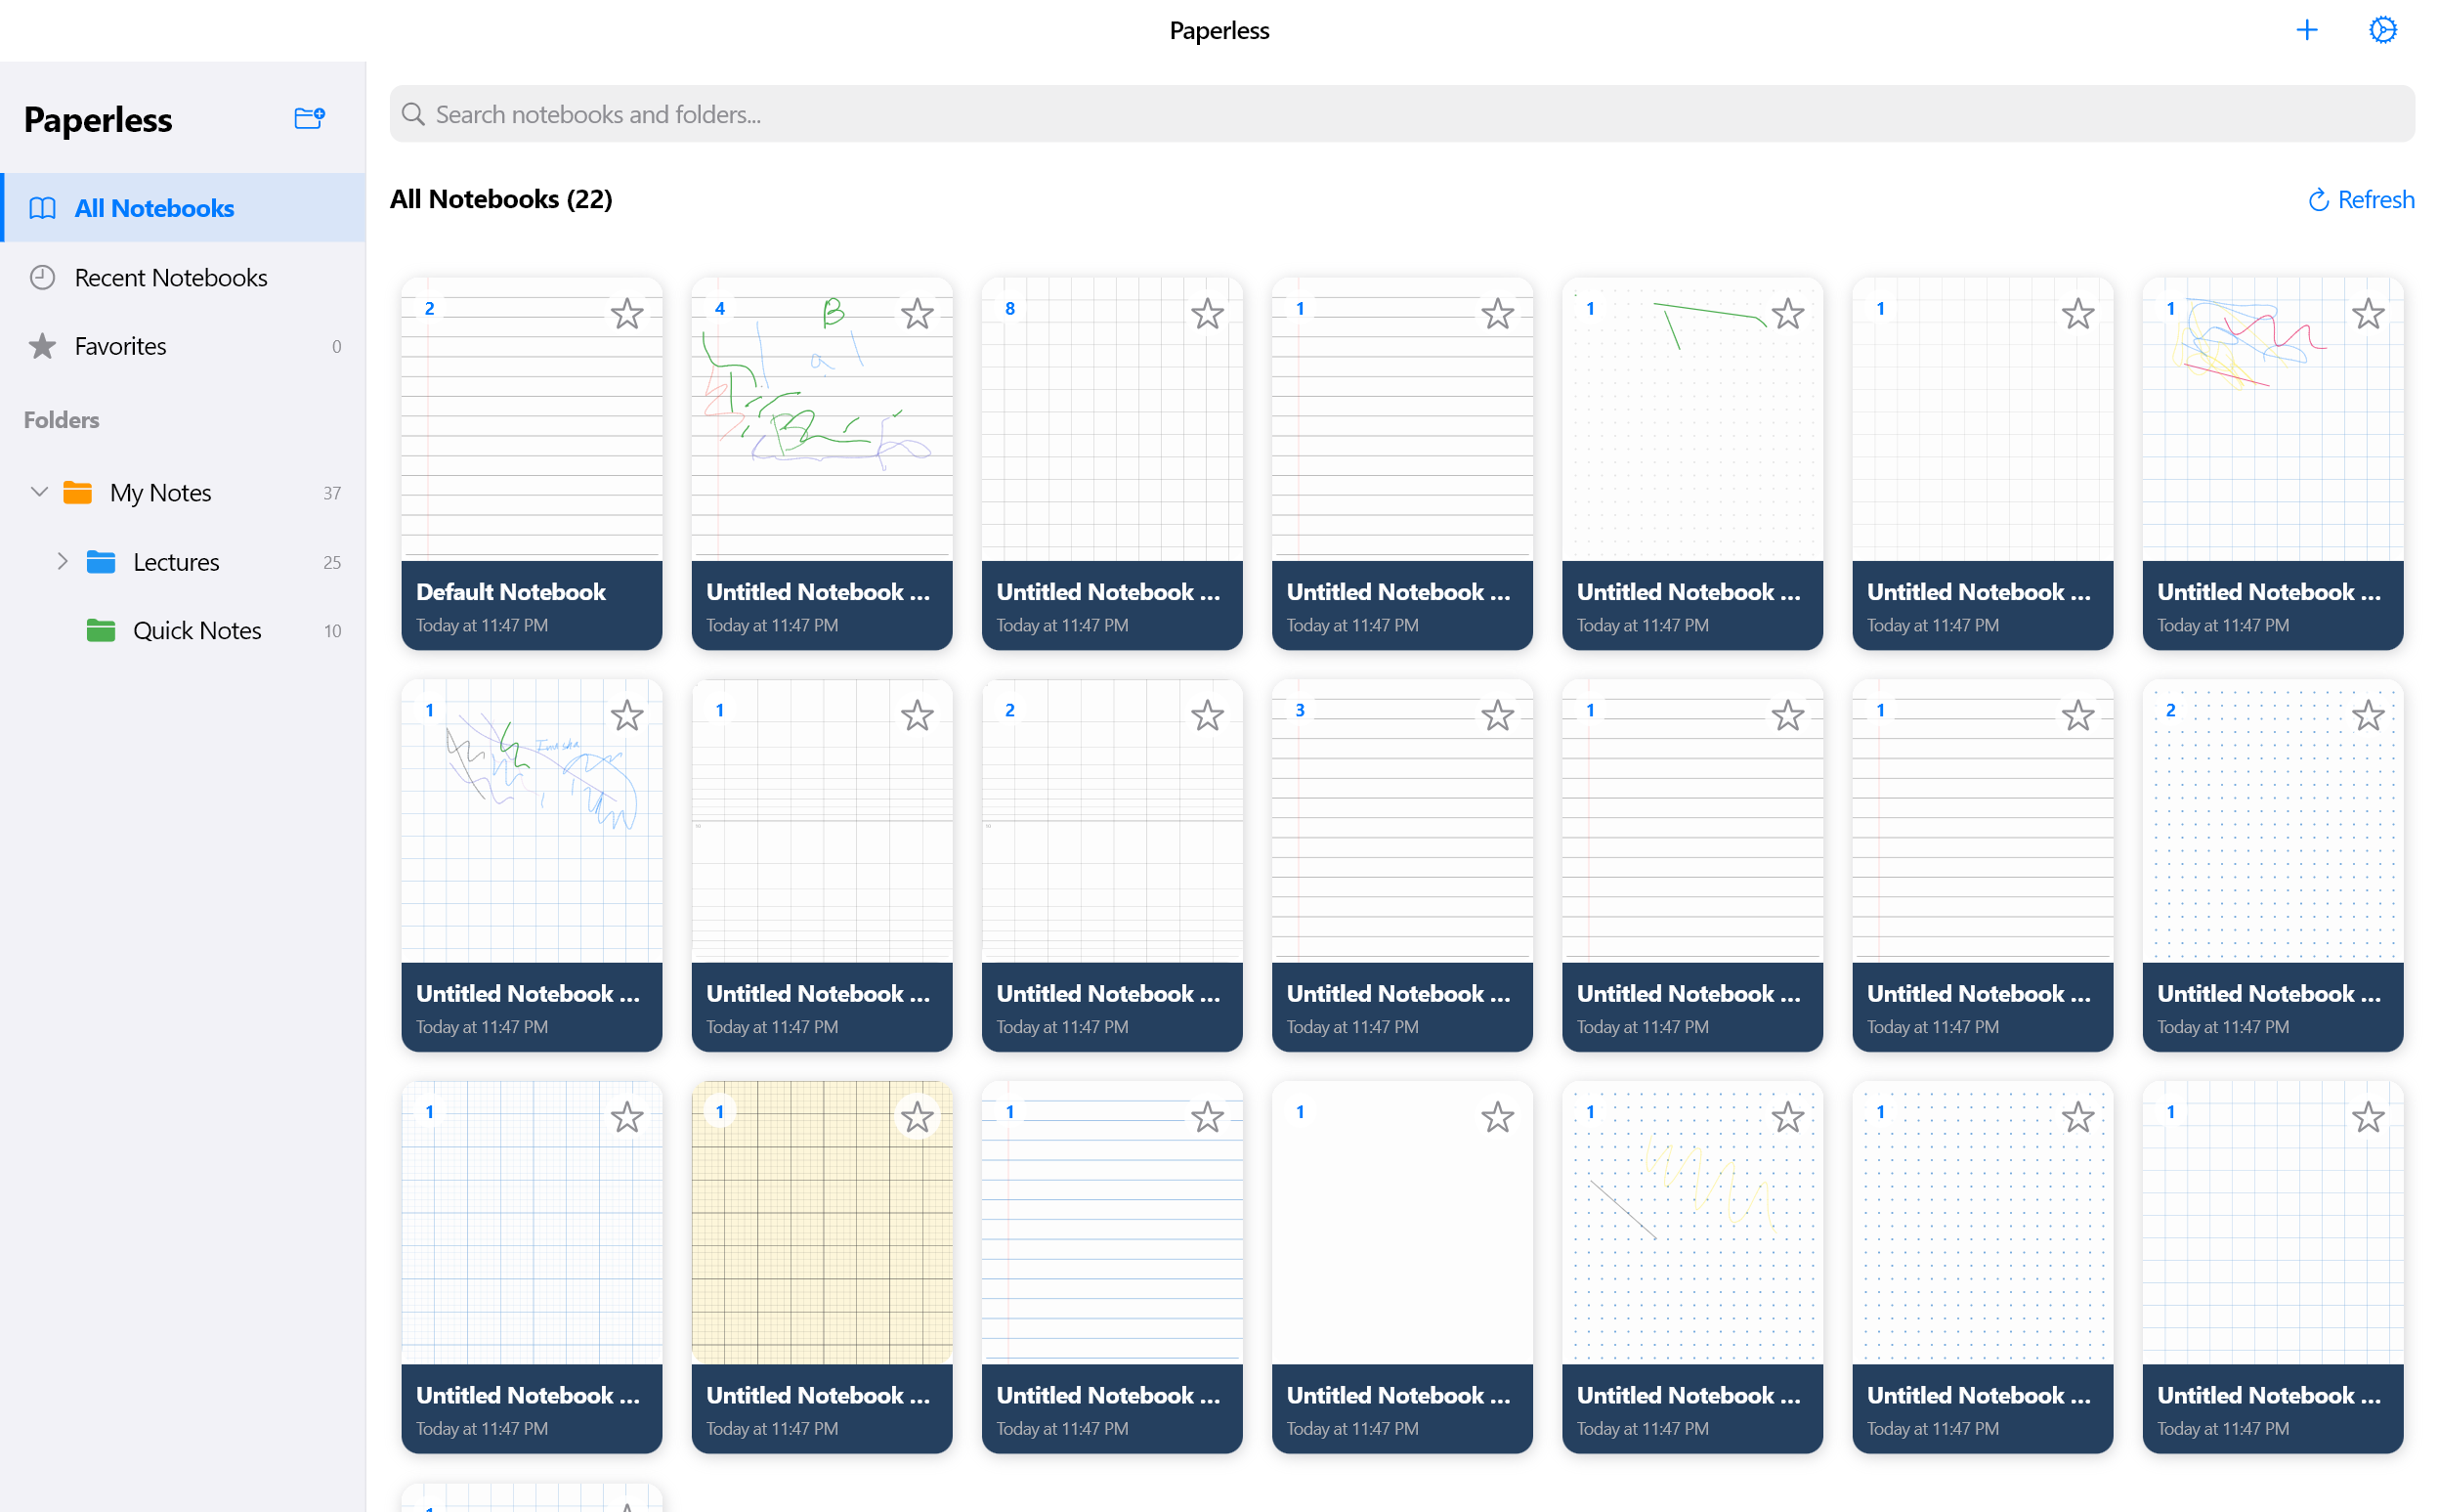Star the completely blank white notebook

[x=1496, y=1117]
